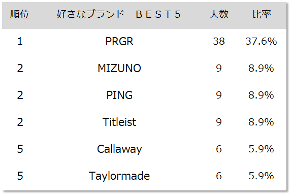The height and width of the screenshot is (195, 291).
Task: Select the count 9 in PING row
Action: 219,95
